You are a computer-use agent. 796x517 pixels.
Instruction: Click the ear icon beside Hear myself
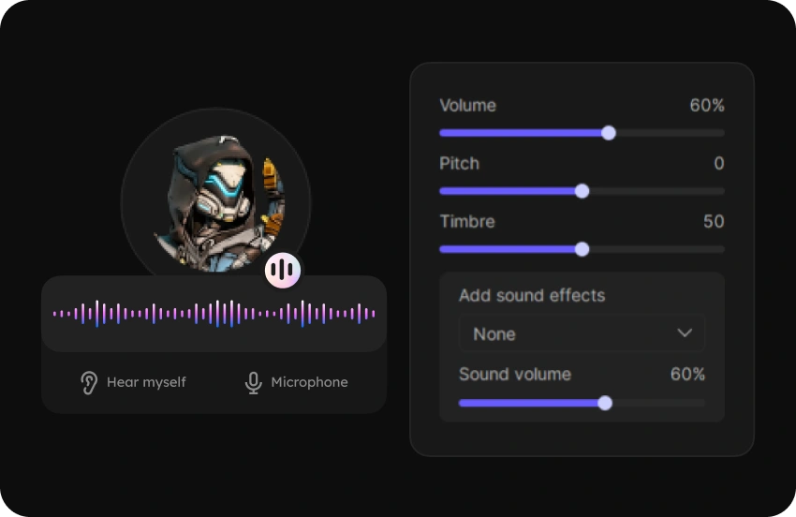pyautogui.click(x=89, y=382)
